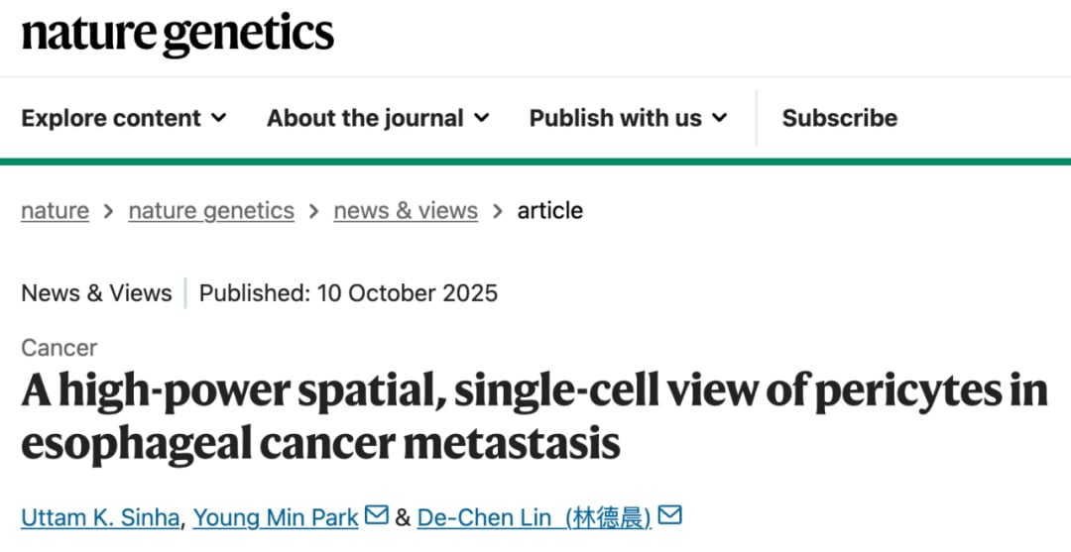Expand the Explore content chevron arrow
The image size is (1071, 552).
tap(219, 118)
